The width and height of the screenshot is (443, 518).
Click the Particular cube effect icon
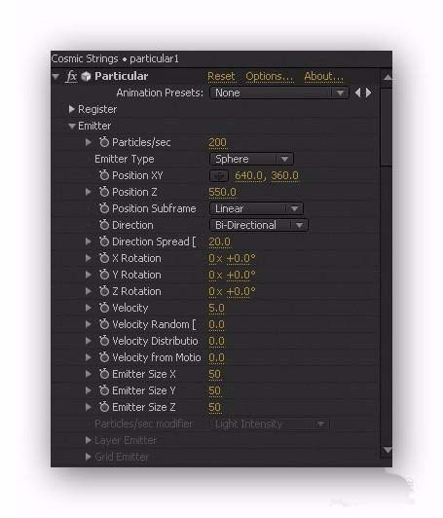(87, 76)
